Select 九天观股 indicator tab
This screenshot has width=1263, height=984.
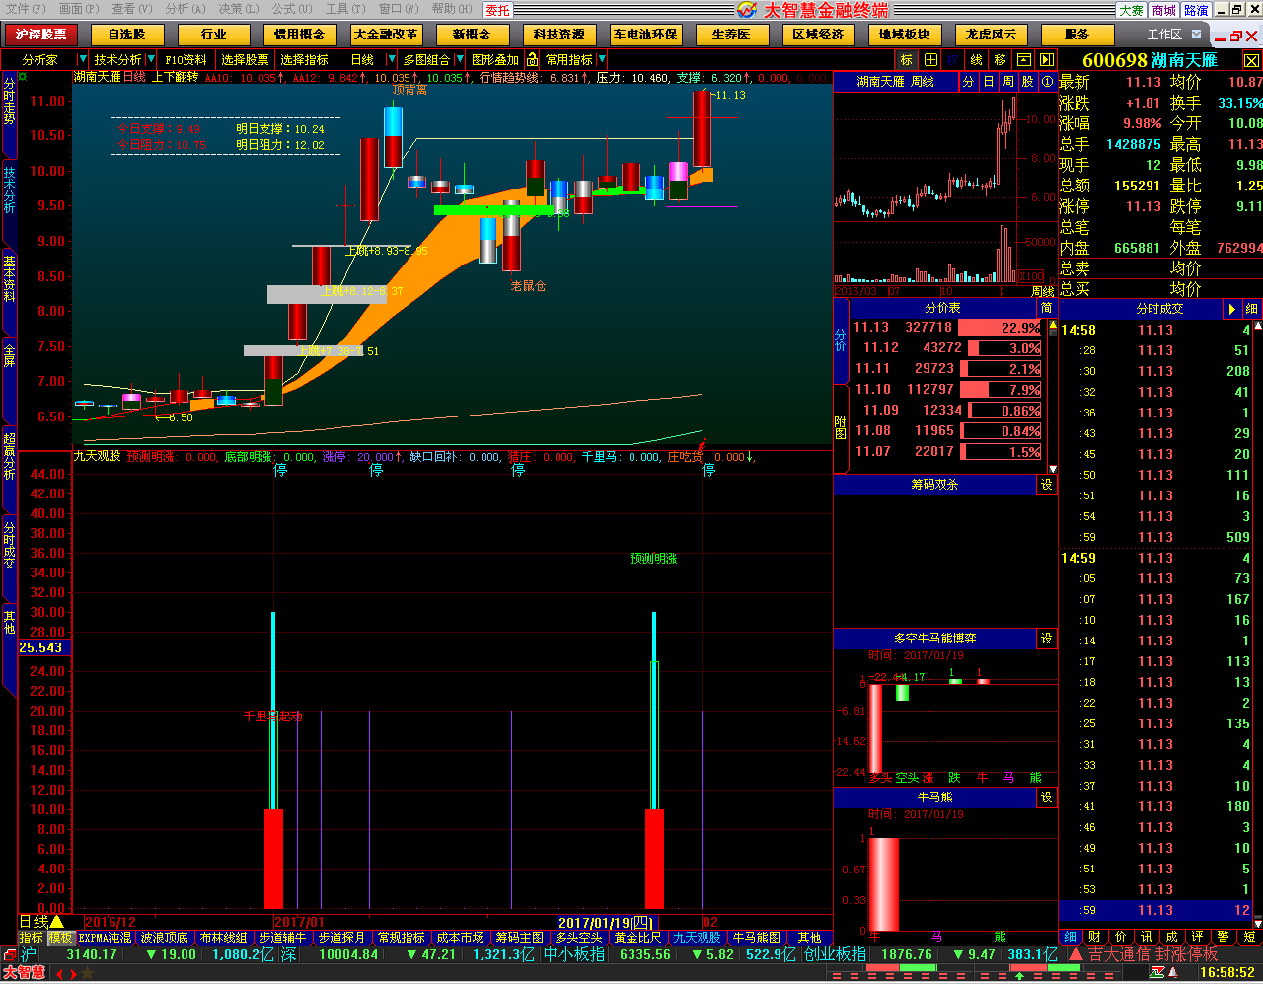pyautogui.click(x=697, y=938)
